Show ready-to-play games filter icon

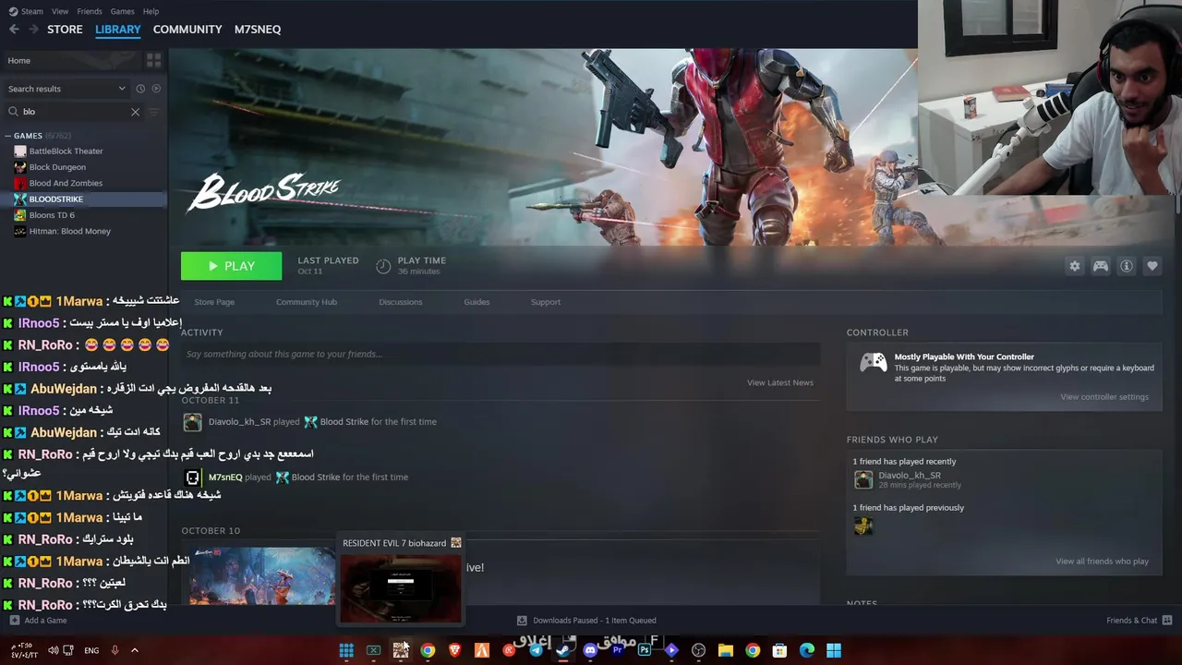(156, 89)
